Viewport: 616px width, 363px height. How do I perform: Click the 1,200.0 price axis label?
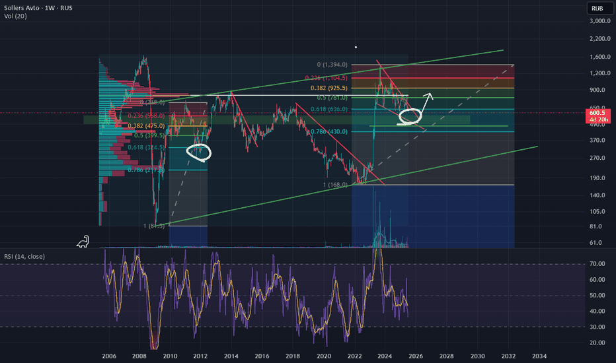600,73
